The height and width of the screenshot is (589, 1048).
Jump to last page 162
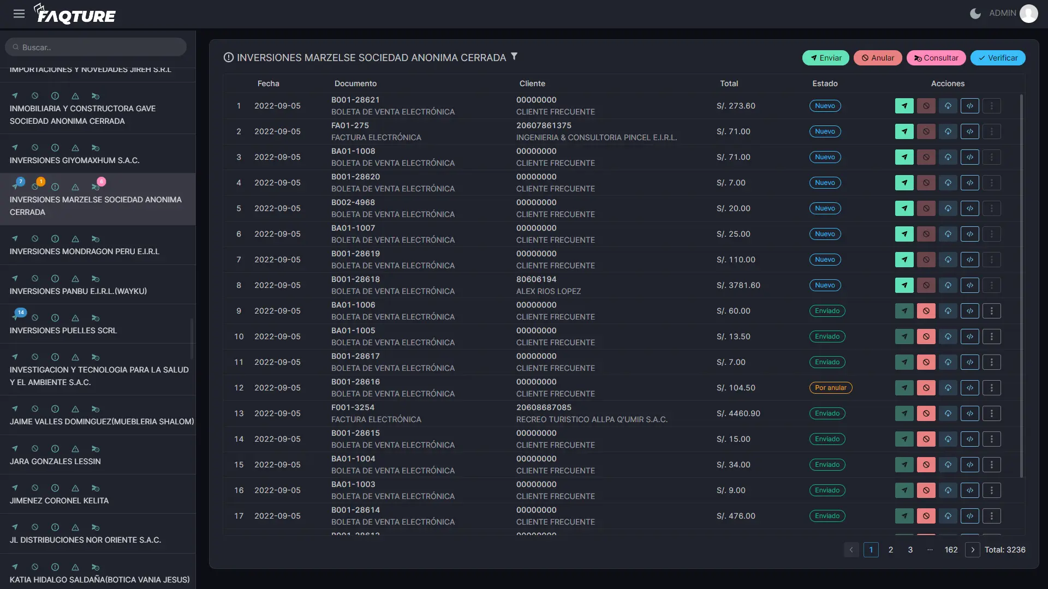tap(951, 550)
